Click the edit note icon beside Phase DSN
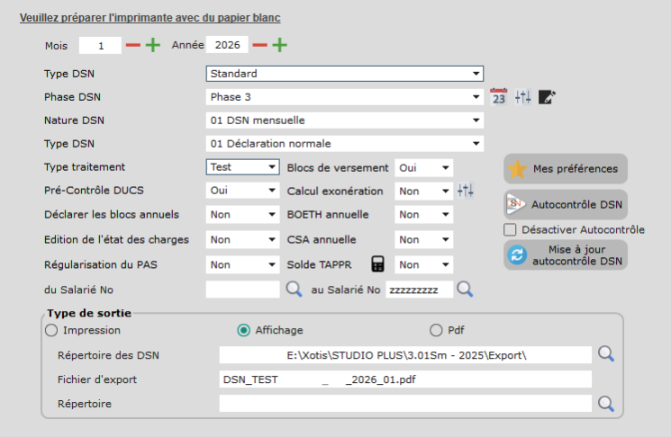Viewport: 671px width, 437px height. coord(547,97)
